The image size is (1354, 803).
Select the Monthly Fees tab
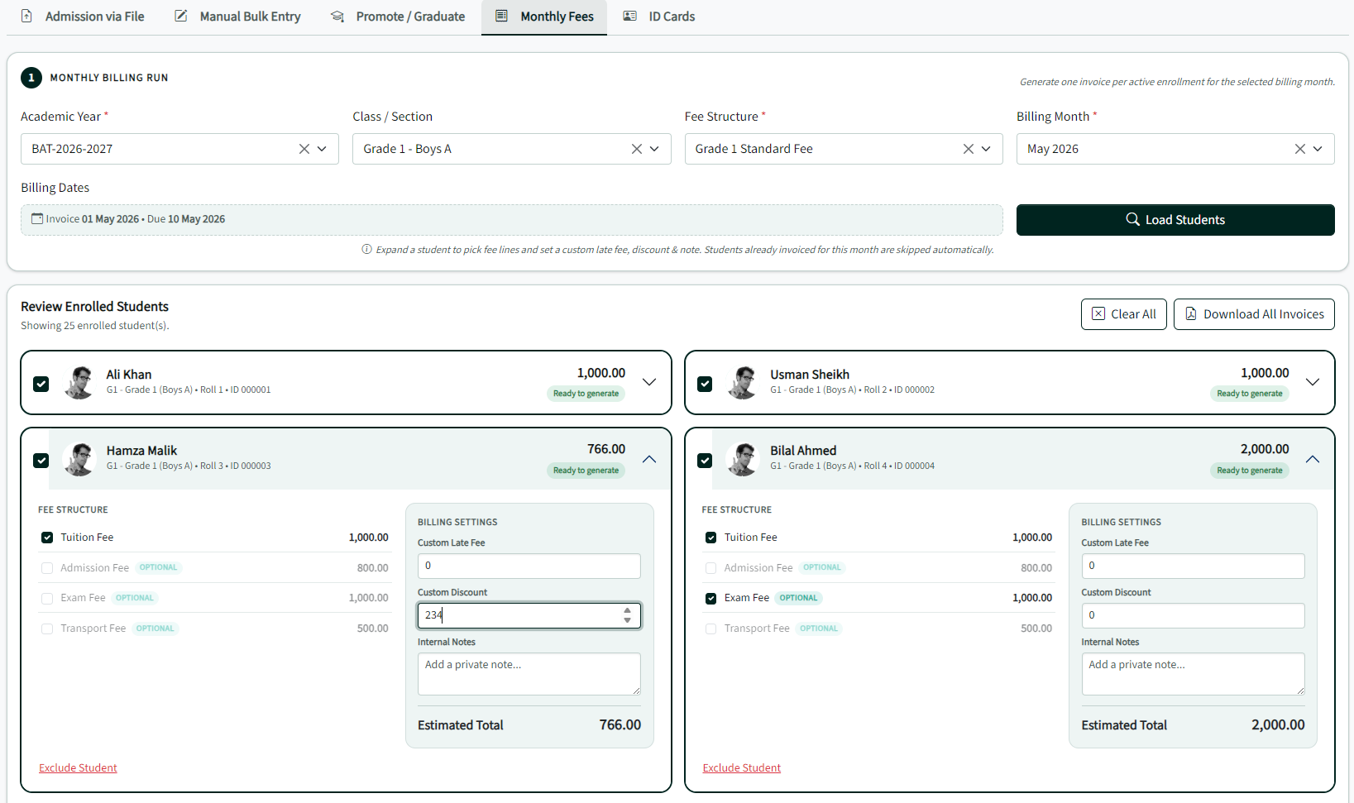544,17
